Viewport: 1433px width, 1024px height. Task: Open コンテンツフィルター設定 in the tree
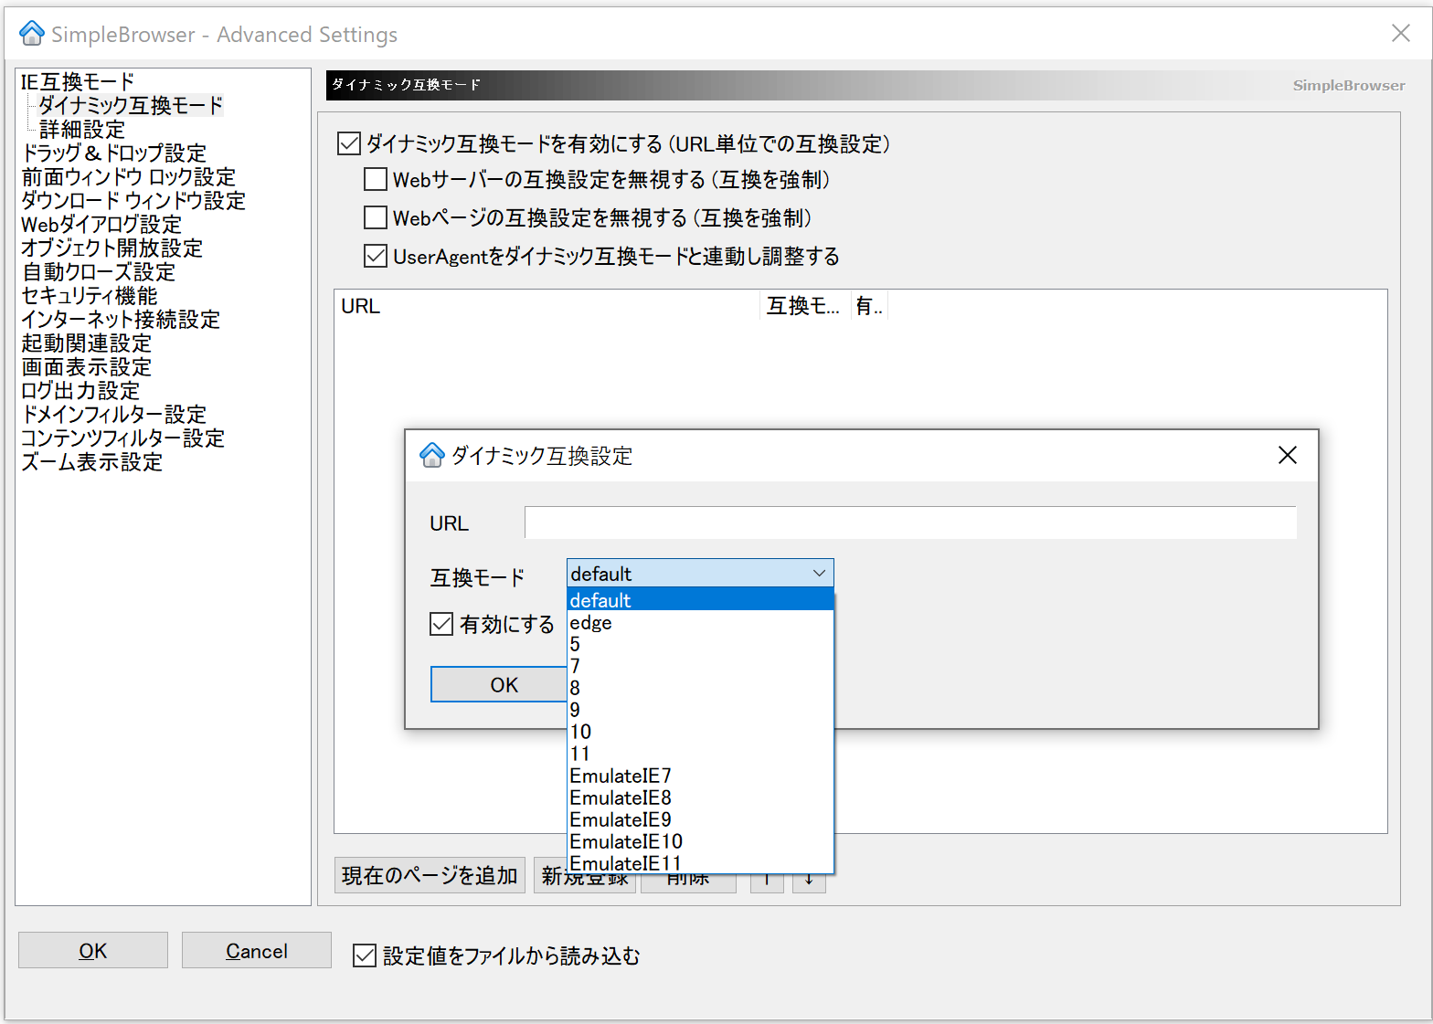[x=122, y=438]
